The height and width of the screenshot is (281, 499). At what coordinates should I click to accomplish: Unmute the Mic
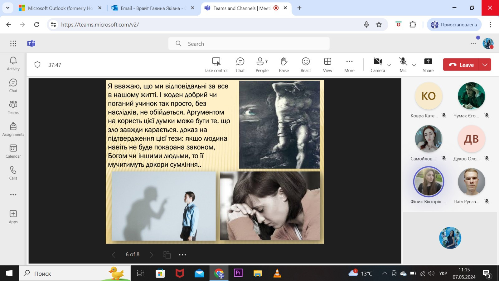pos(403,65)
